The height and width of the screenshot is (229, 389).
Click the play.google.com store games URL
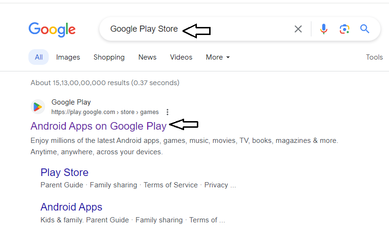tap(105, 112)
